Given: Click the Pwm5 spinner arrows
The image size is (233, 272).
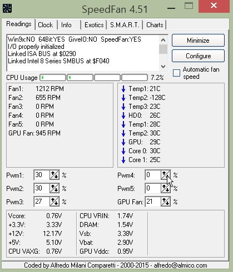Looking at the screenshot, I should click(x=166, y=188).
